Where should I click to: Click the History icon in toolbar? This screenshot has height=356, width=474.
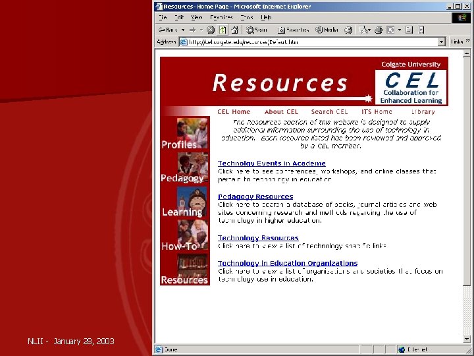(x=348, y=30)
